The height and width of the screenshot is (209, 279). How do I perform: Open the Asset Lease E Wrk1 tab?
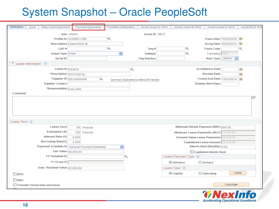[154, 27]
